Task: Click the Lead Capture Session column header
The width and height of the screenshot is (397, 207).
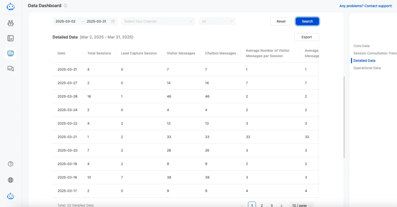Action: pyautogui.click(x=139, y=53)
